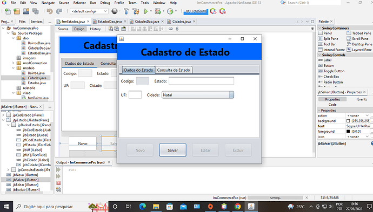The image size is (373, 212).
Task: Stop the running process with red icon
Action: (x=58, y=183)
